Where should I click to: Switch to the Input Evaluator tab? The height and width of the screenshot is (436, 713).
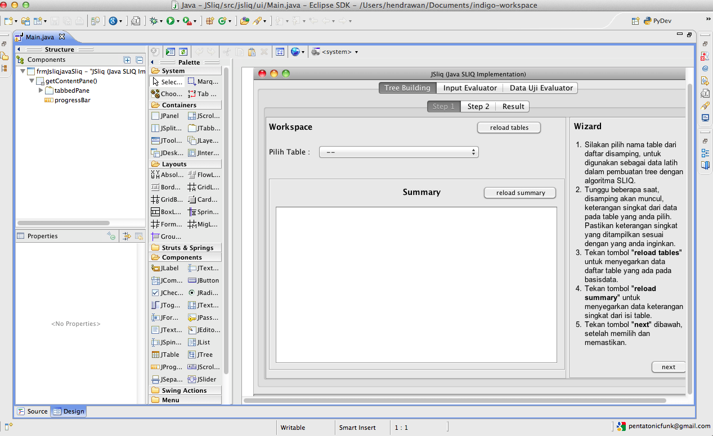pos(470,88)
